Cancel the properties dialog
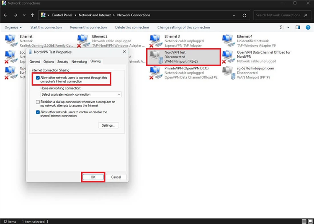 point(116,177)
